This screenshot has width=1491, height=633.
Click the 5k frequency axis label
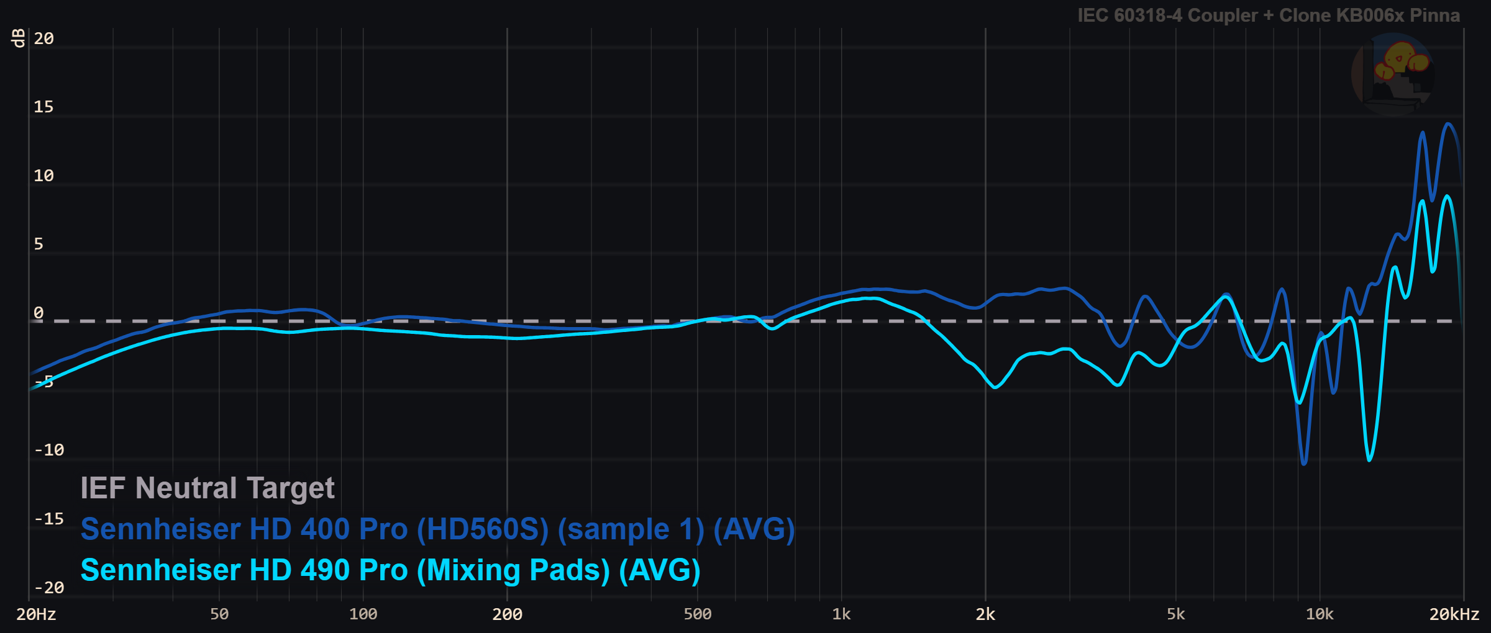[x=1176, y=614]
